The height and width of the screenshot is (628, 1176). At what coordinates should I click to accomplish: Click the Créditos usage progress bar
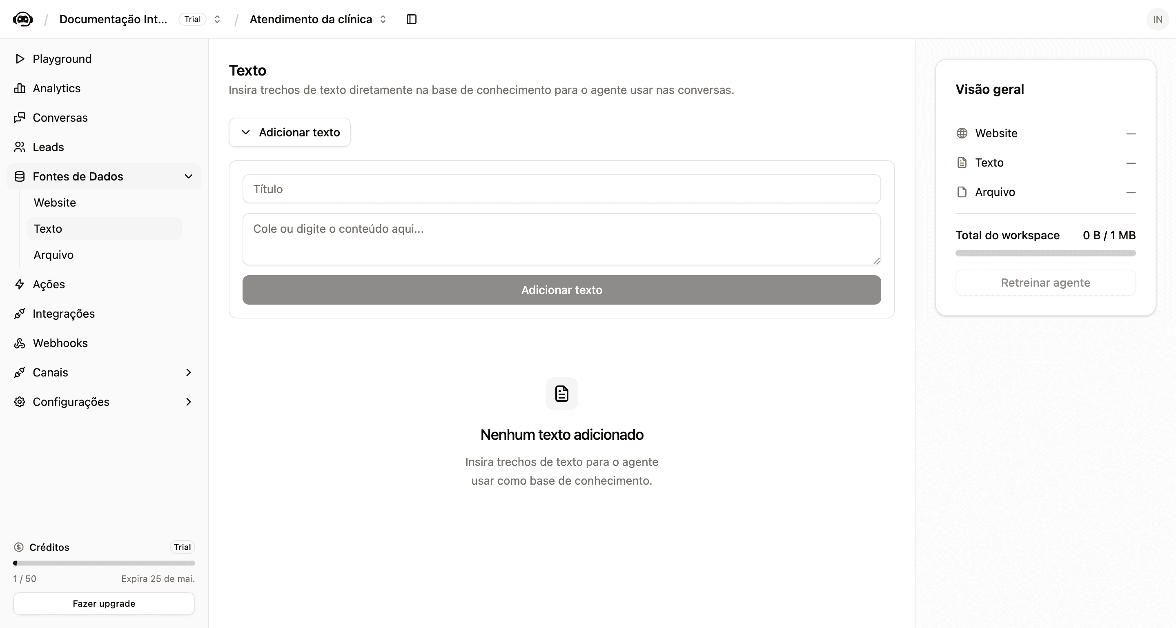click(104, 563)
